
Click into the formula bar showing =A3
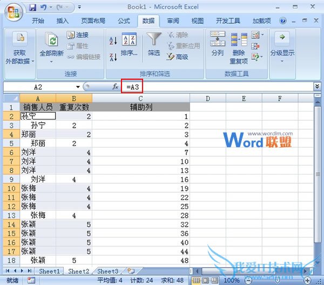(x=217, y=87)
